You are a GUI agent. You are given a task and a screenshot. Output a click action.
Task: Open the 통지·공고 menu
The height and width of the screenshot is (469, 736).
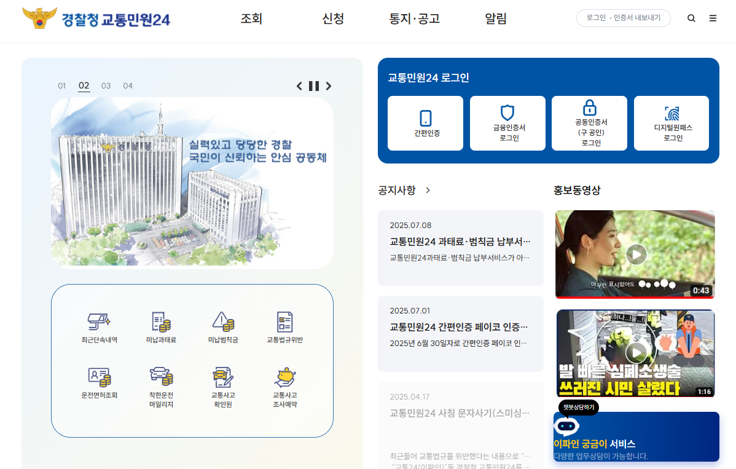[x=415, y=19]
